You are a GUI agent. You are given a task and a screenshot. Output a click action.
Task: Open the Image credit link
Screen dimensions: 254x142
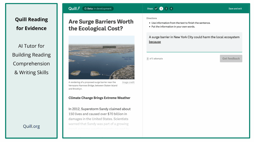pyautogui.click(x=128, y=82)
